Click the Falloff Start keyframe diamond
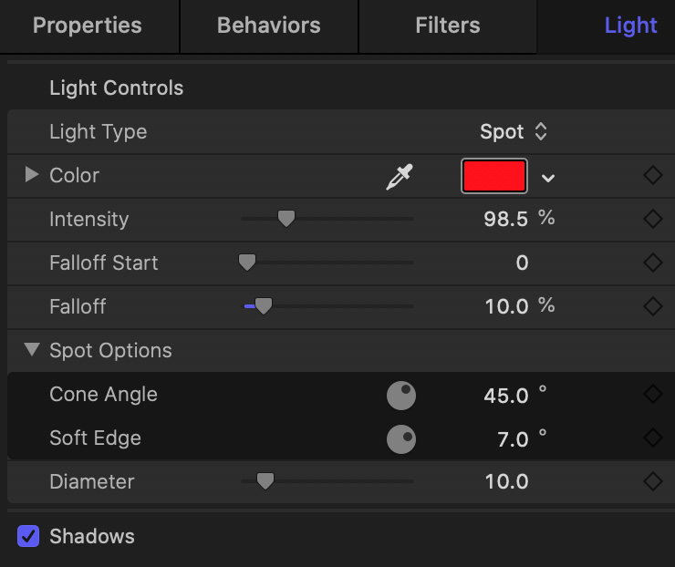Screen dimensions: 675x567 652,263
